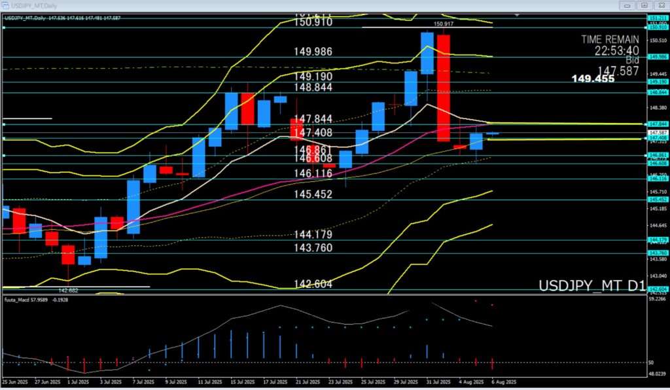Select the large 145.452 level label mid-chart
Image resolution: width=670 pixels, height=390 pixels.
point(313,194)
